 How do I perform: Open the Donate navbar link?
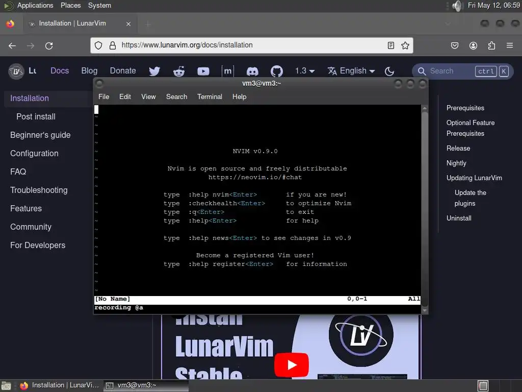[x=123, y=70]
